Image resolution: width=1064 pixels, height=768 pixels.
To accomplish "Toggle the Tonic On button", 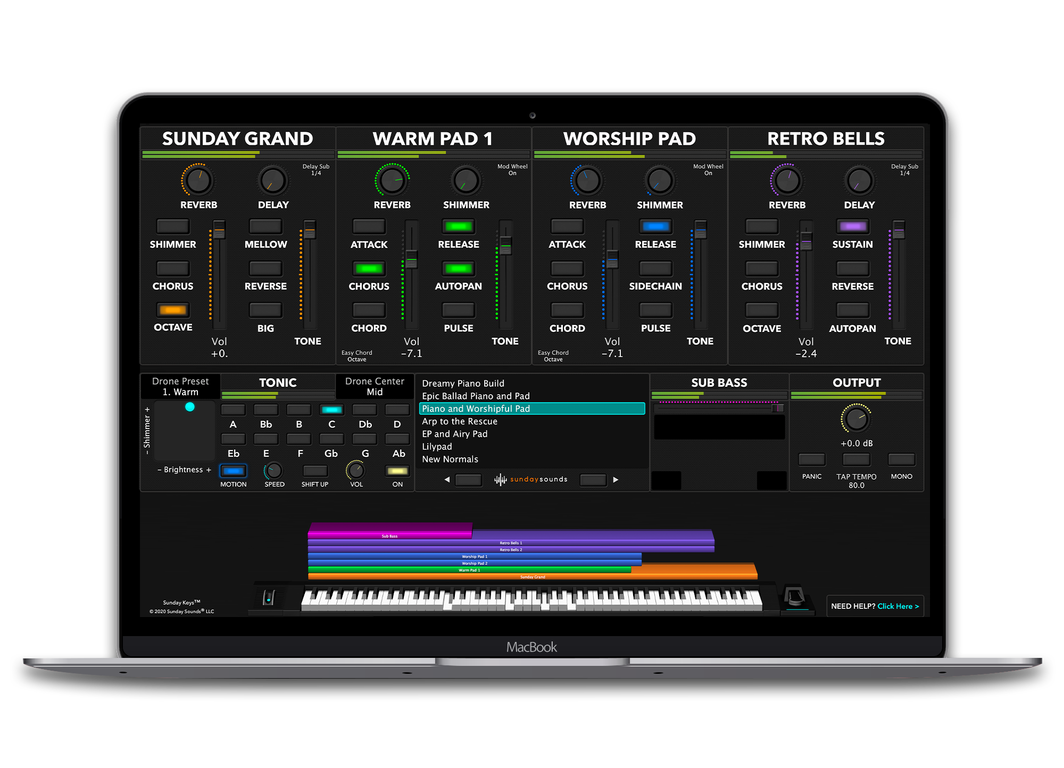I will pos(397,471).
